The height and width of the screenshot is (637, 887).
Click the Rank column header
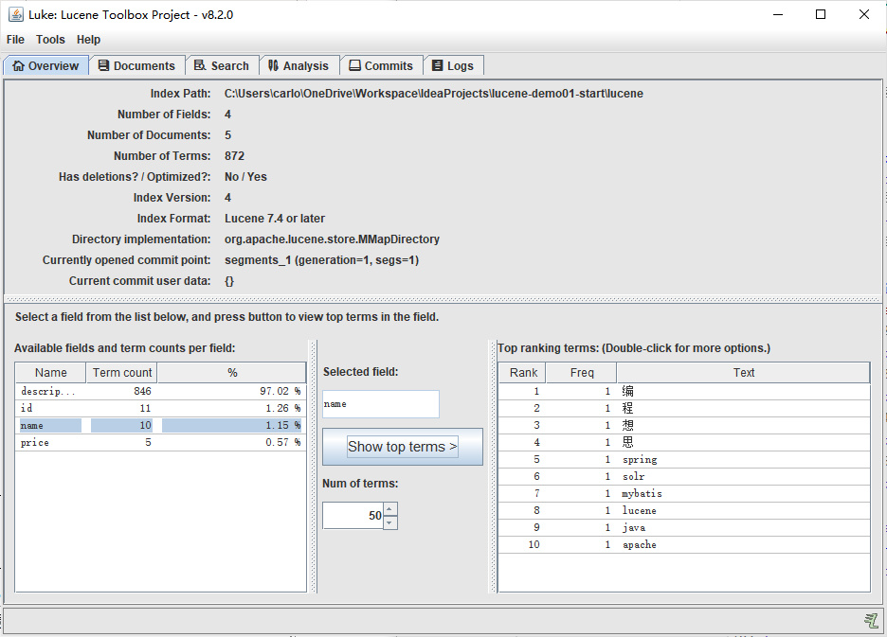click(x=523, y=373)
